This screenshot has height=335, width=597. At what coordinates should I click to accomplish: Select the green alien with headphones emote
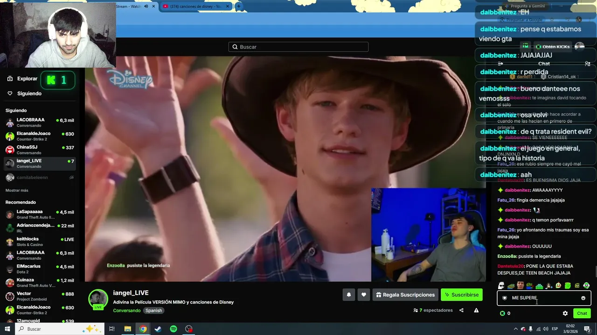(x=586, y=286)
